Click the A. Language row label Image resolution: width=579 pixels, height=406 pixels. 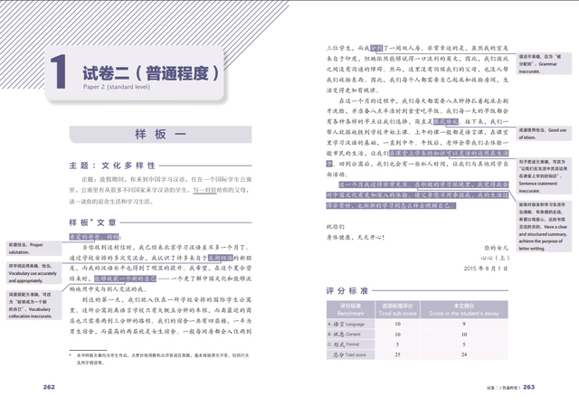click(350, 324)
